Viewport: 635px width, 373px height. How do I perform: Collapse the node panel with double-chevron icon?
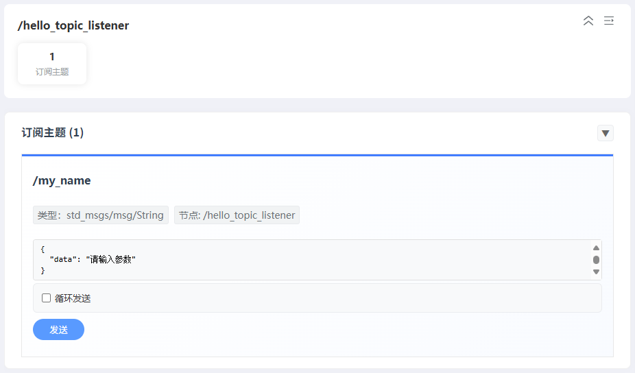click(588, 21)
